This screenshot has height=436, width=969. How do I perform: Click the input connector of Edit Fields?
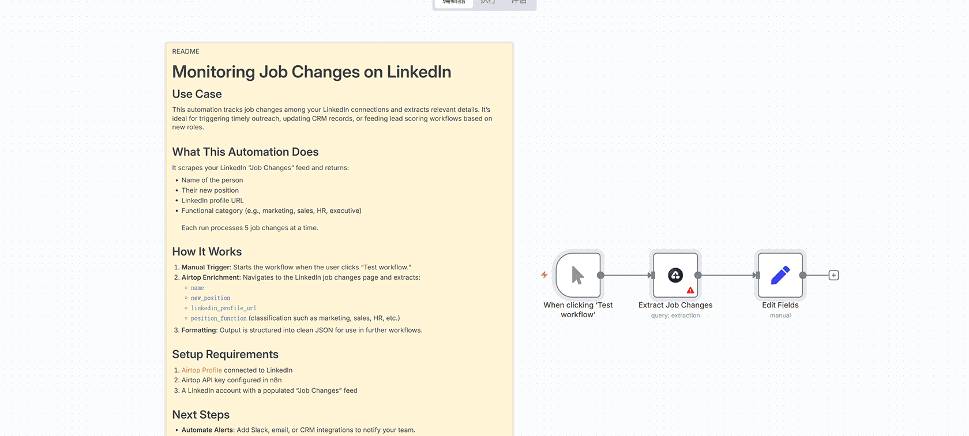point(756,275)
